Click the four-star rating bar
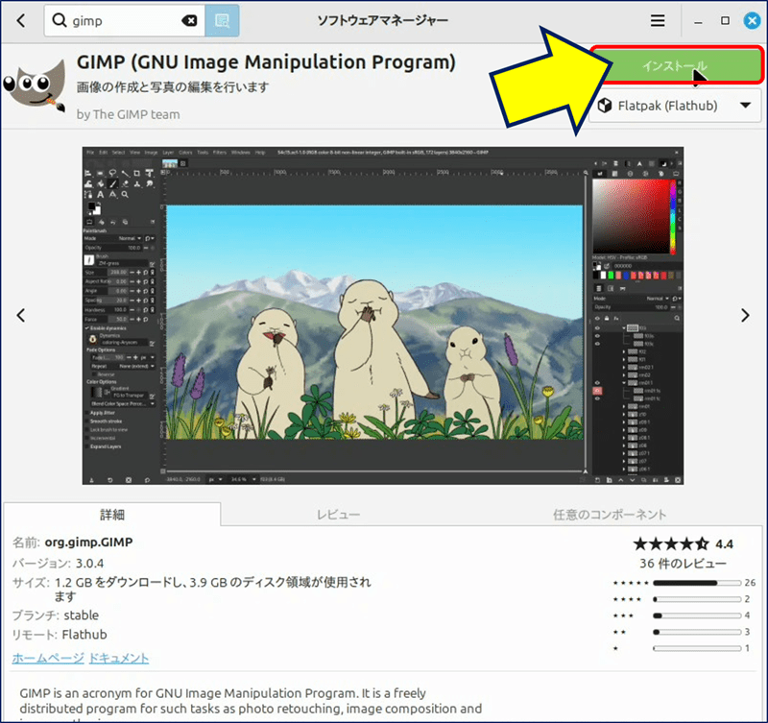This screenshot has height=723, width=768. (697, 599)
